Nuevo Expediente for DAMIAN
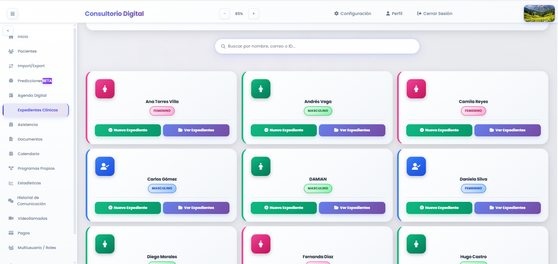 [x=284, y=208]
